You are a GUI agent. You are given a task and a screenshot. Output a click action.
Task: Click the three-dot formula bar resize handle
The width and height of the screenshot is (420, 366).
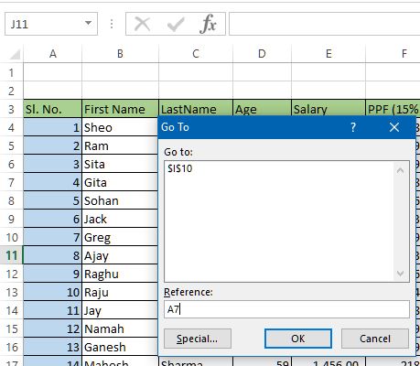[112, 24]
